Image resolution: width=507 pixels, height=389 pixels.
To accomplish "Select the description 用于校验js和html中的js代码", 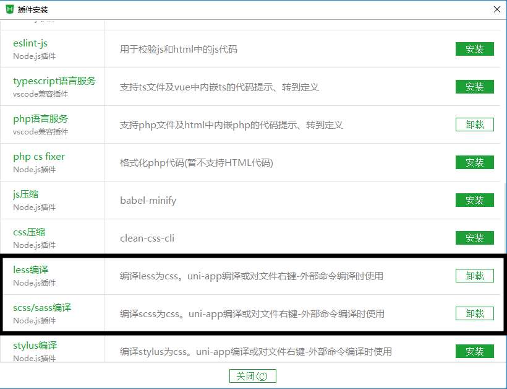I will [179, 50].
